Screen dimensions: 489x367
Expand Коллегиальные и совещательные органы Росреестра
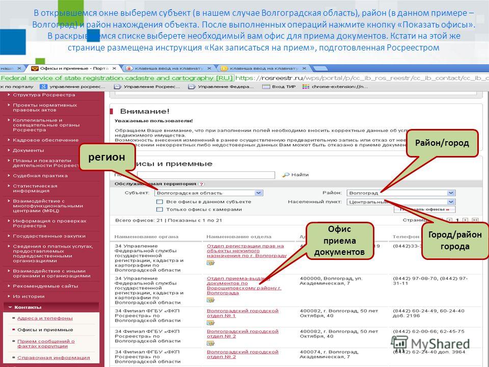(x=46, y=125)
